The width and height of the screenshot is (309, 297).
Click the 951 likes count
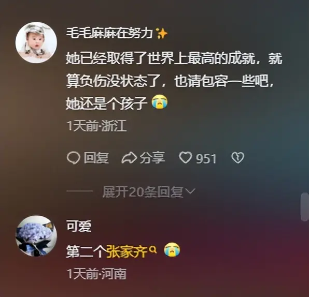206,158
